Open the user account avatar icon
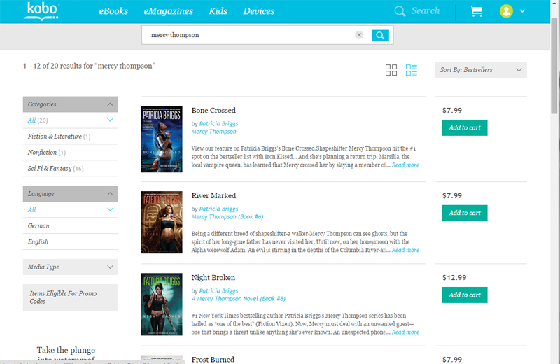 coord(506,11)
